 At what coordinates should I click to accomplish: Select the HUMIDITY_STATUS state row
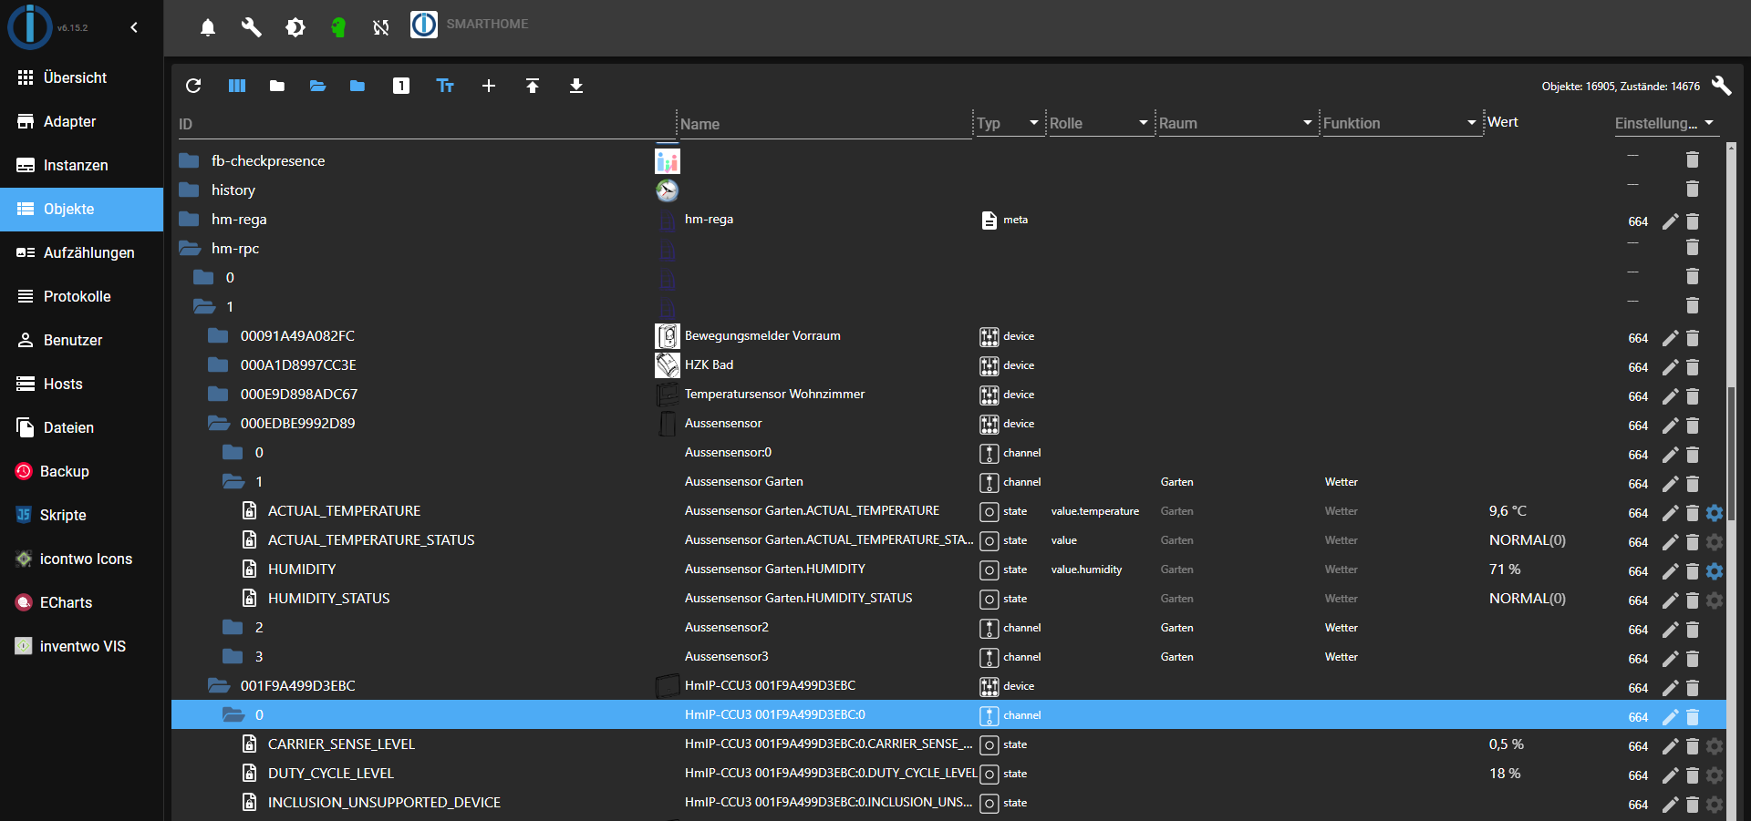pyautogui.click(x=948, y=599)
